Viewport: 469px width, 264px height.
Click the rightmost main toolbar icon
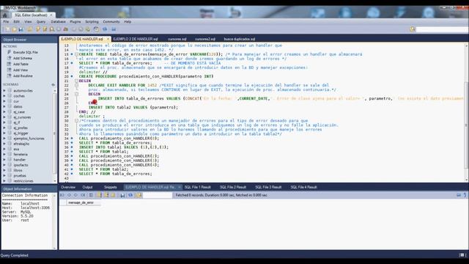(114, 29)
